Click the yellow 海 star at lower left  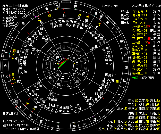click(x=27, y=103)
